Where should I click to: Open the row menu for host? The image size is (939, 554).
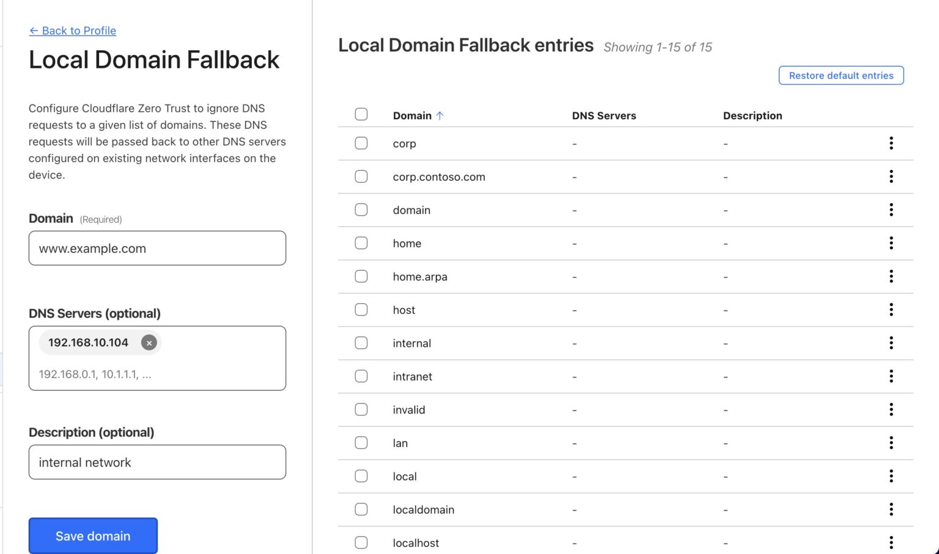pyautogui.click(x=891, y=310)
